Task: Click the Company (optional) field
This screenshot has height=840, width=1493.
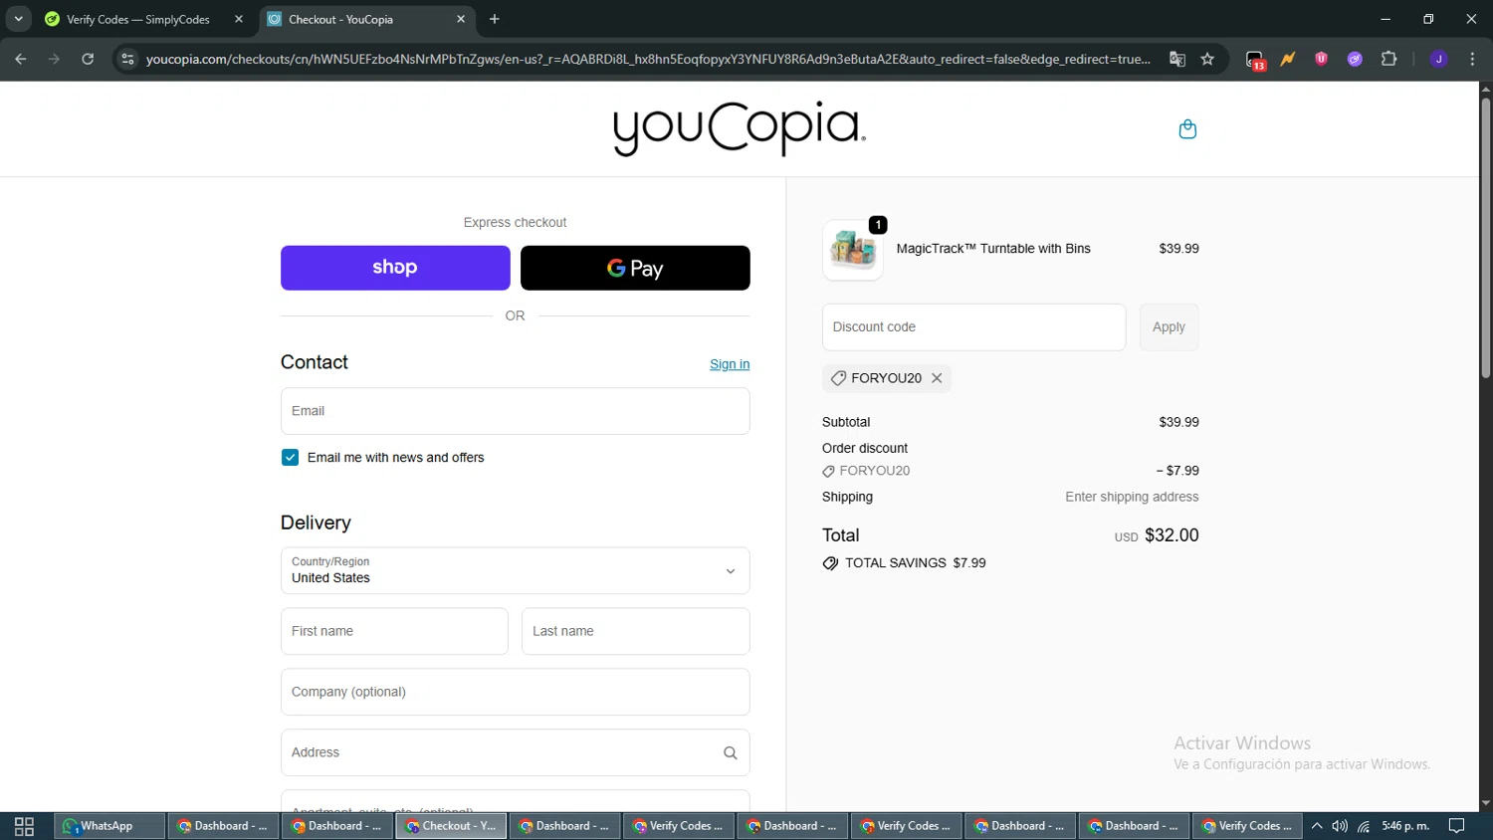Action: [x=515, y=693]
